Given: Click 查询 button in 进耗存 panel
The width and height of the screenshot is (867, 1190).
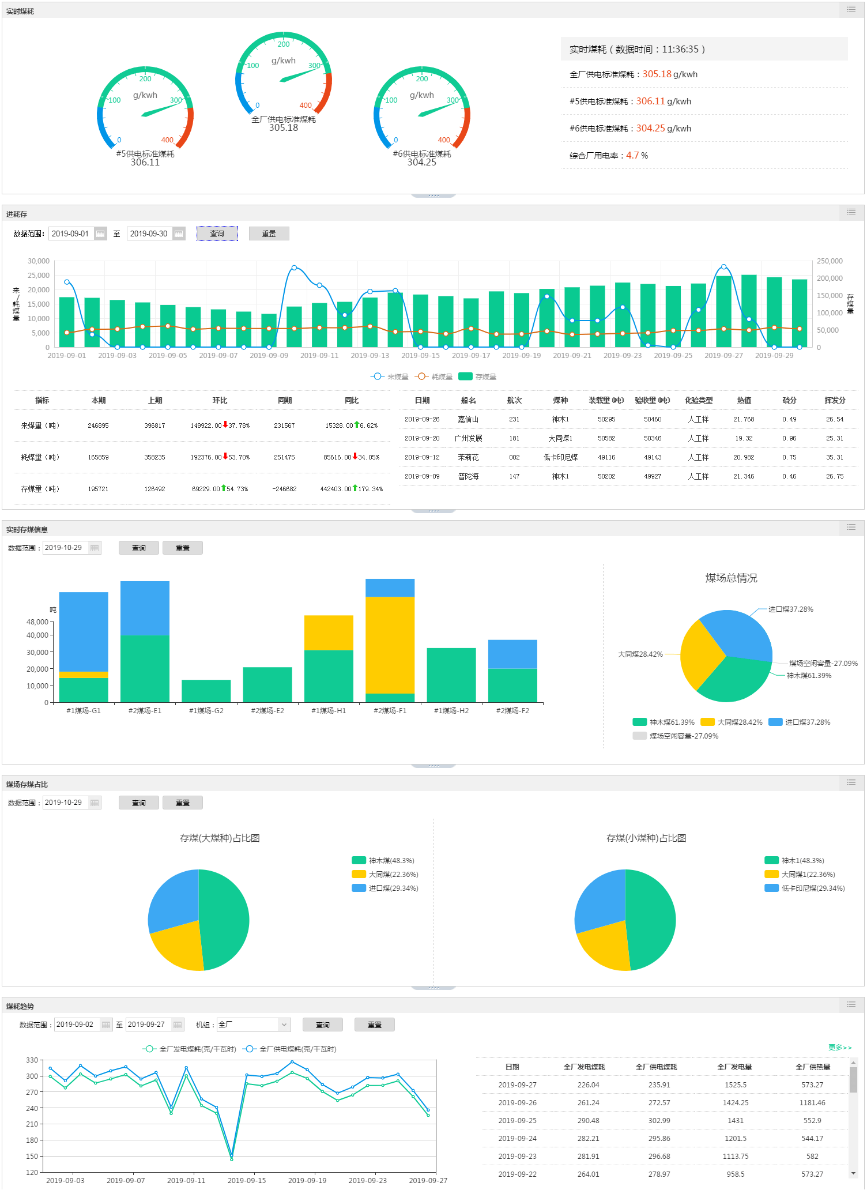Looking at the screenshot, I should [217, 234].
